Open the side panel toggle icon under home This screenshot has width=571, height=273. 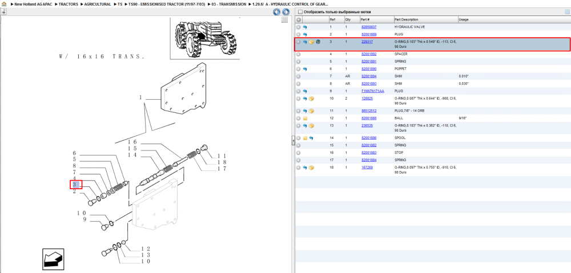(x=3, y=11)
